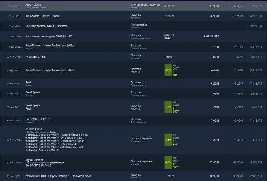Click the wallet balance 2 568,77₸
Image resolution: width=267 pixels, height=181 pixels.
(x=256, y=94)
